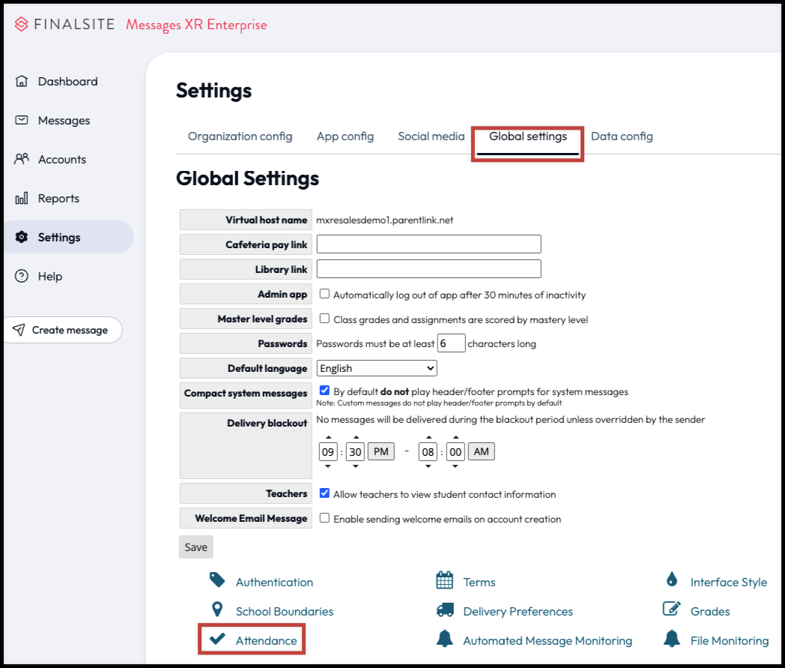Toggle the blackout start PM button
This screenshot has width=785, height=668.
381,451
